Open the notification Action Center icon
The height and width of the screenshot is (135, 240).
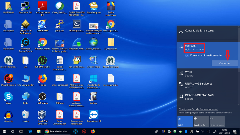click(x=234, y=132)
